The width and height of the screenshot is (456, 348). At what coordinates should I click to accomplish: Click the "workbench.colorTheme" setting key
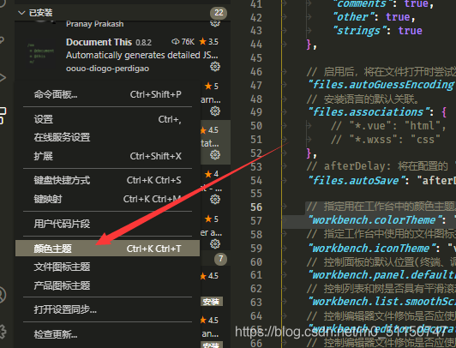[x=375, y=220]
